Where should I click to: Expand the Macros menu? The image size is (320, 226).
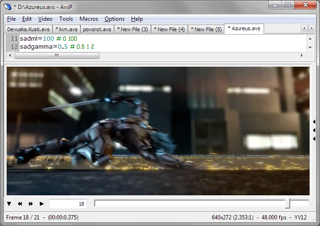[89, 19]
